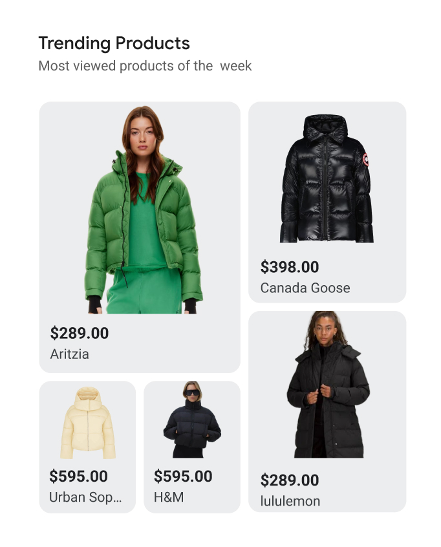
Task: Select the truncated Urban Sop... brand label
Action: tap(85, 497)
